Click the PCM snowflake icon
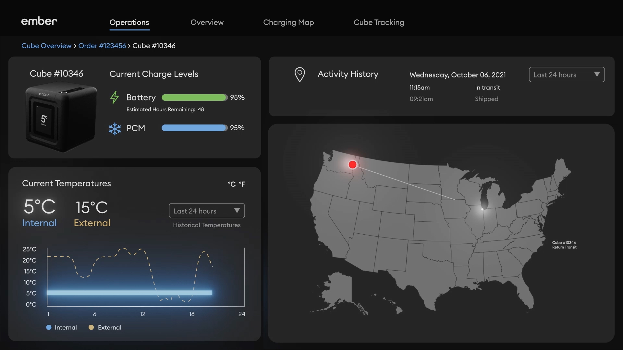 (114, 128)
